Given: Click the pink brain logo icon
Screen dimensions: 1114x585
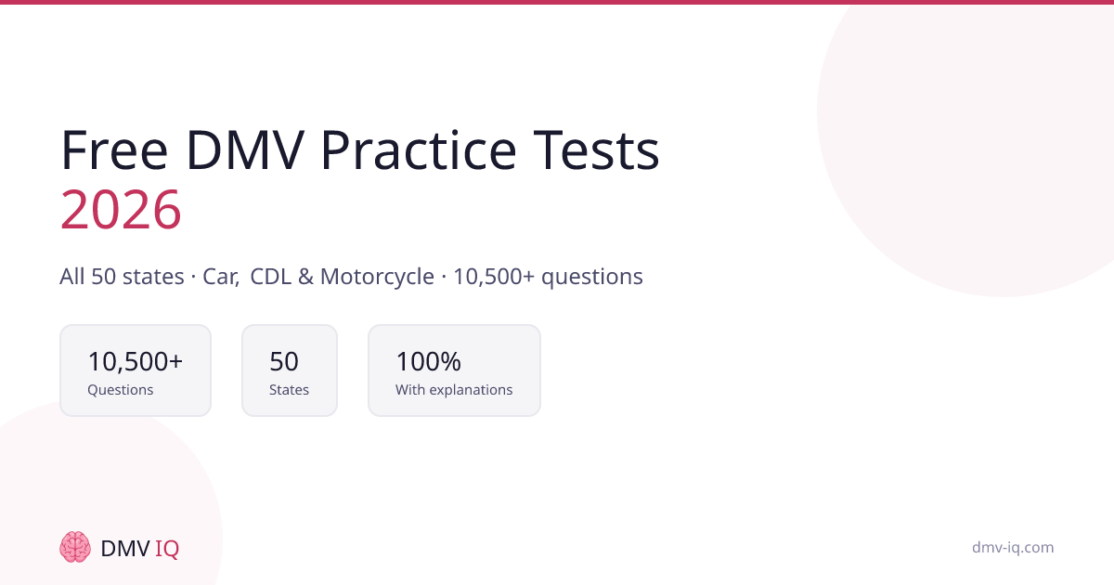Looking at the screenshot, I should click(x=75, y=547).
